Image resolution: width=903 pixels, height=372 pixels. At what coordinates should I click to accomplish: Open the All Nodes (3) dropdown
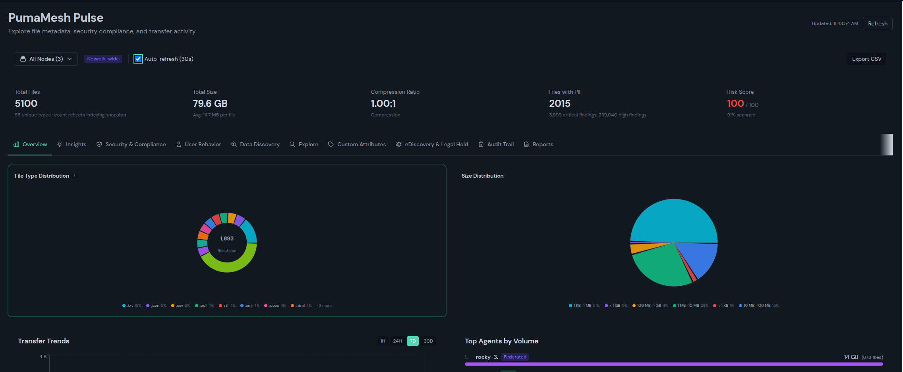pyautogui.click(x=46, y=59)
